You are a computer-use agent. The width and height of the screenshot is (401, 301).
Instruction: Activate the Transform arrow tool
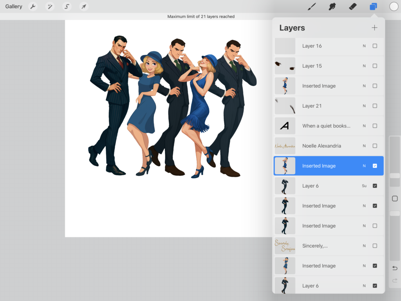pyautogui.click(x=83, y=7)
